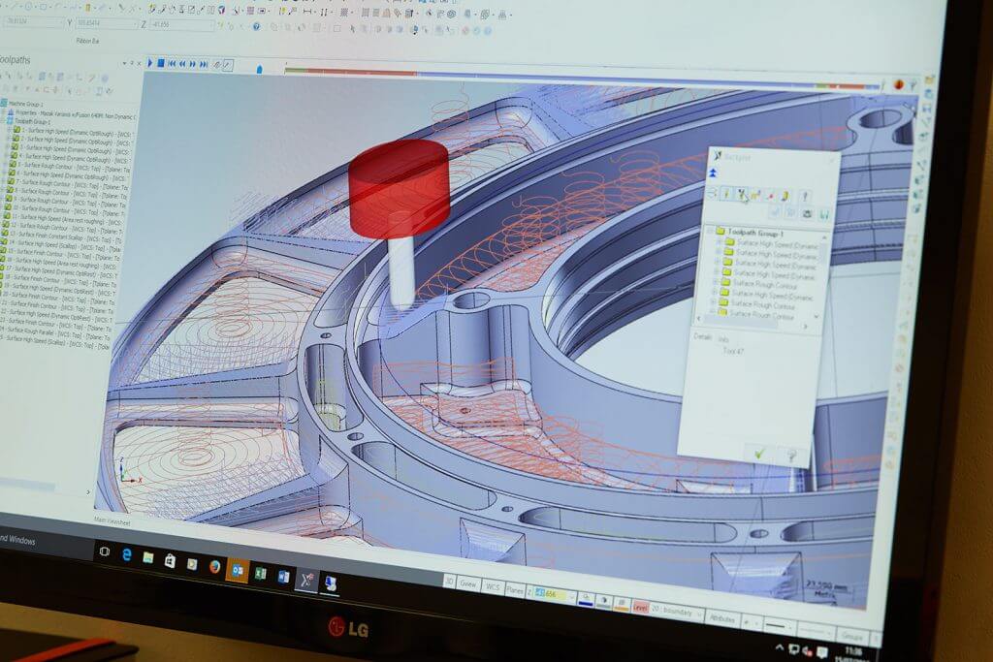Toggle Display Rapid Moves in the Backplot dialog
This screenshot has width=993, height=662.
click(754, 195)
